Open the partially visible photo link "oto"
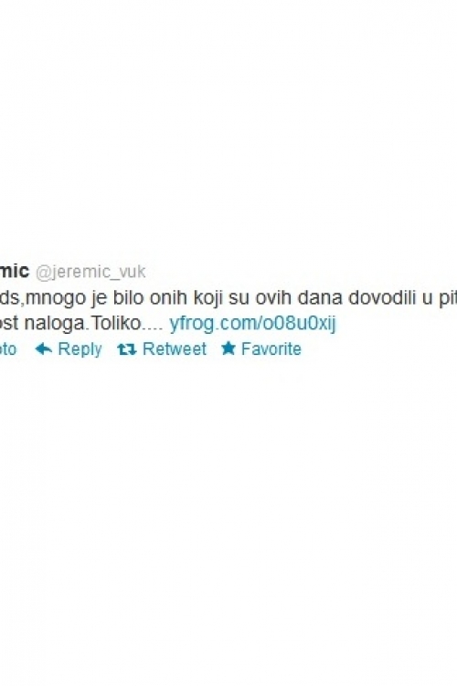Image resolution: width=457 pixels, height=686 pixels. pyautogui.click(x=8, y=349)
